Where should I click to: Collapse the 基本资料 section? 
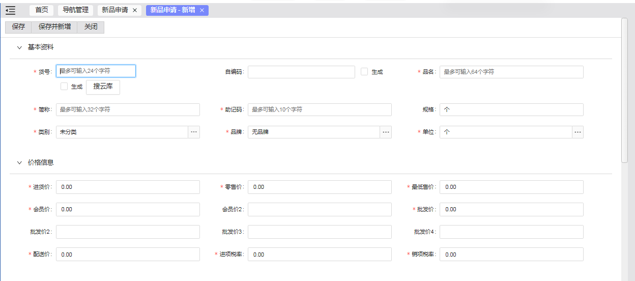19,47
